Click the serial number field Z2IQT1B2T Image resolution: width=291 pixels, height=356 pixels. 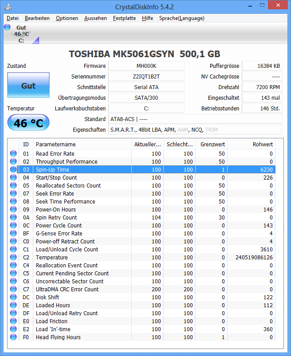(146, 77)
